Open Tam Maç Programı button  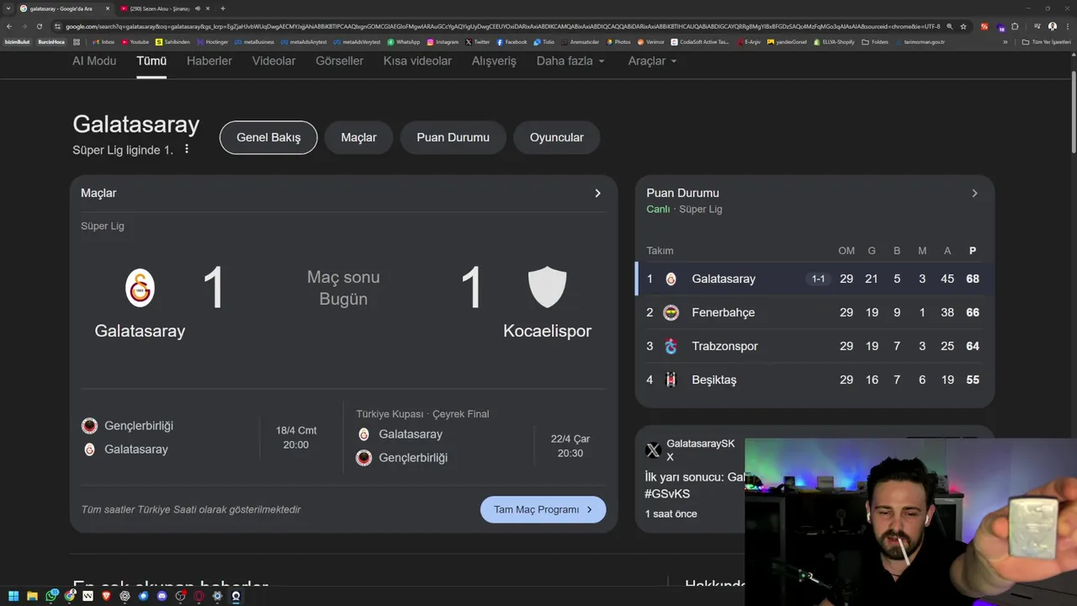543,509
